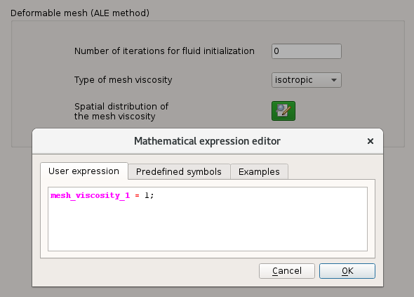The height and width of the screenshot is (297, 414).
Task: Click the Type of mesh viscosity label
Action: (123, 80)
